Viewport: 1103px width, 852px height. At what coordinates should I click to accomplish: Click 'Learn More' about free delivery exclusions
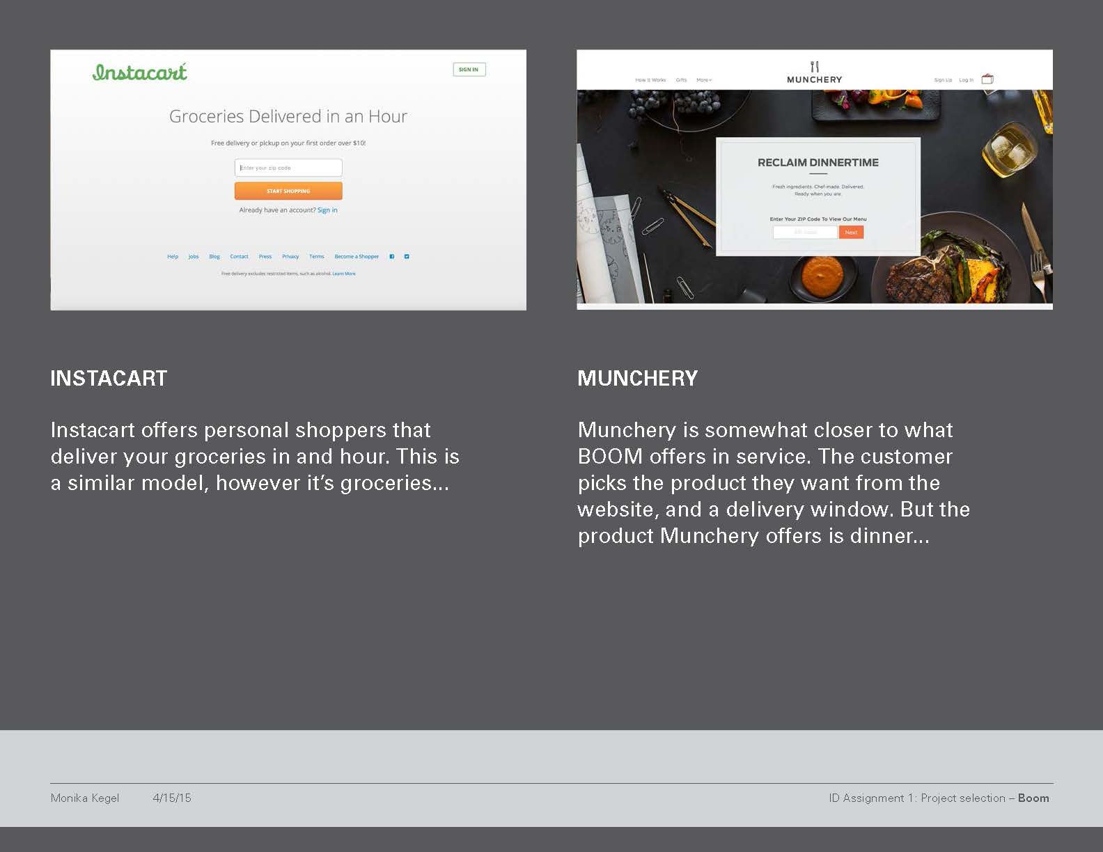344,274
